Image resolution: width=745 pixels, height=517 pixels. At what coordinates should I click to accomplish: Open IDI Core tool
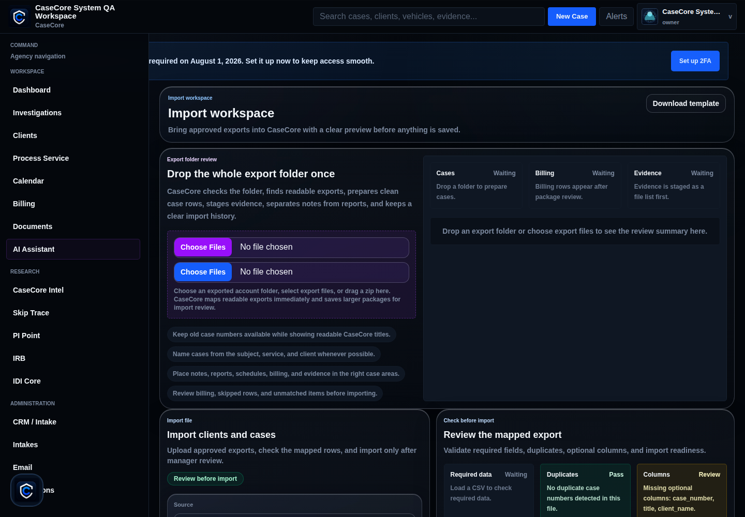coord(73,381)
